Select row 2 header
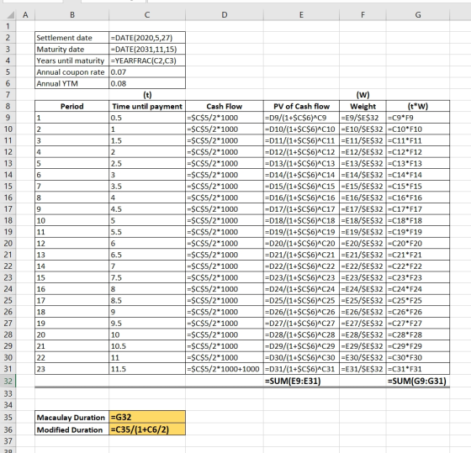This screenshot has height=453, width=471. [x=8, y=38]
